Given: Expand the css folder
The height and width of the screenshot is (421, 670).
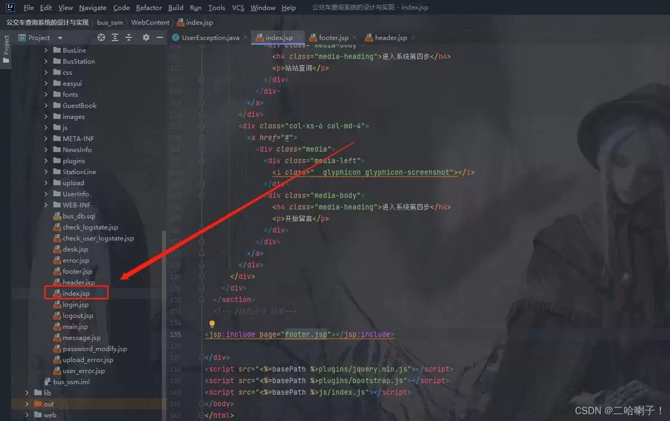Looking at the screenshot, I should 46,72.
